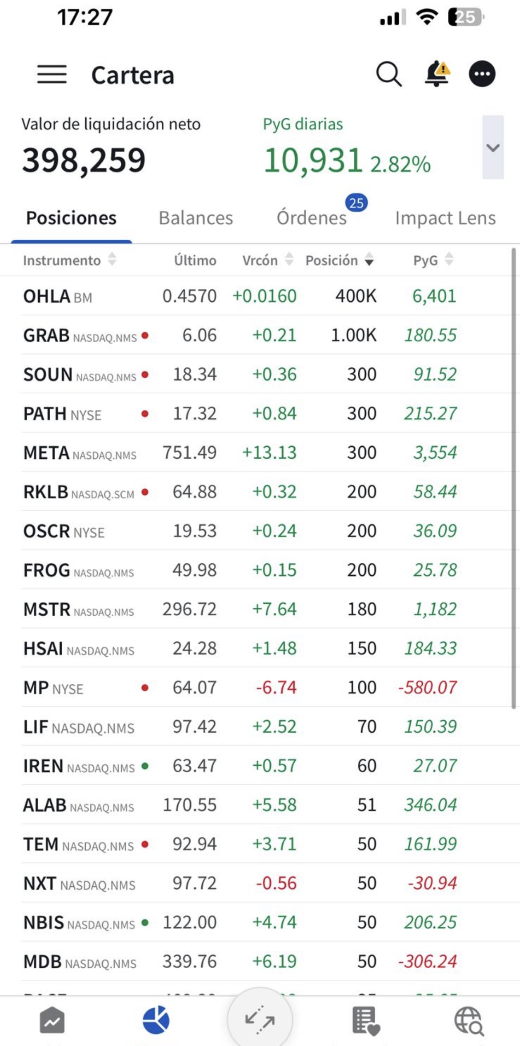Viewport: 520px width, 1046px height.
Task: Open the globe search icon
Action: click(x=469, y=1021)
